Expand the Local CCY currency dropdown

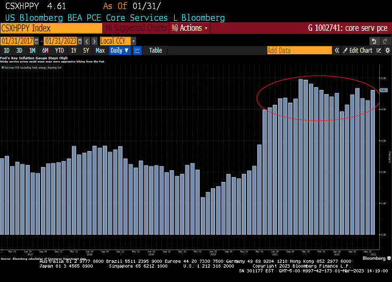[x=133, y=41]
